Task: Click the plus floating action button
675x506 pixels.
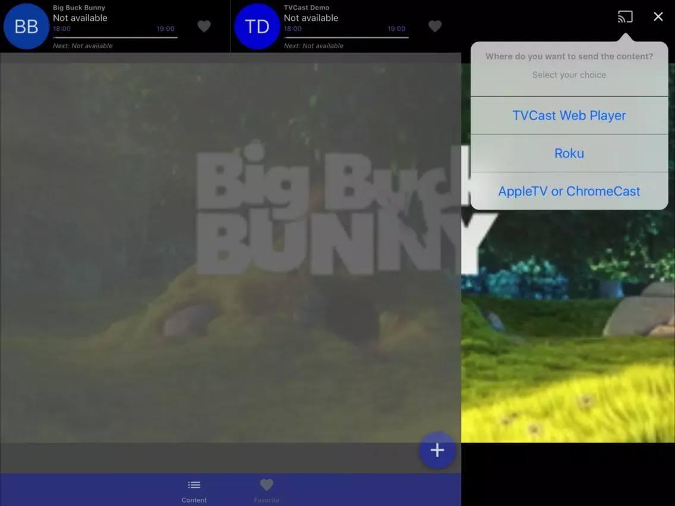Action: pyautogui.click(x=437, y=450)
